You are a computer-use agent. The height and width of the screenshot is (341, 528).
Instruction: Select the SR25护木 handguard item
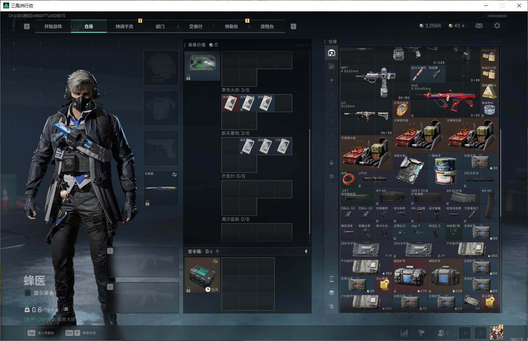[480, 180]
